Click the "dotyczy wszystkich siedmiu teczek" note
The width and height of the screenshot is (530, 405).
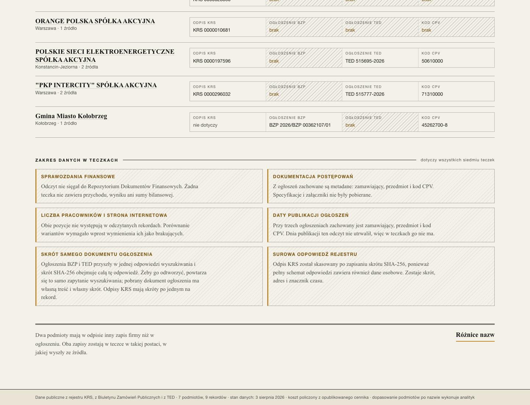[457, 160]
